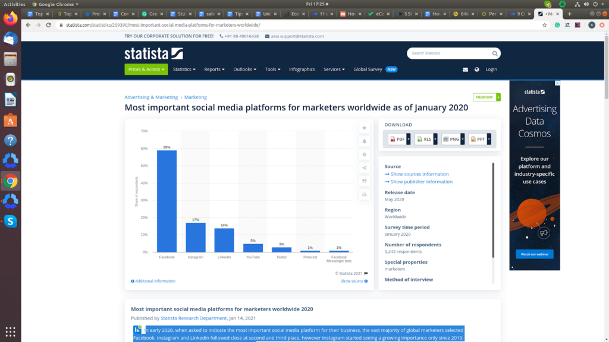Expand the Services menu
This screenshot has width=609, height=342.
coord(334,69)
